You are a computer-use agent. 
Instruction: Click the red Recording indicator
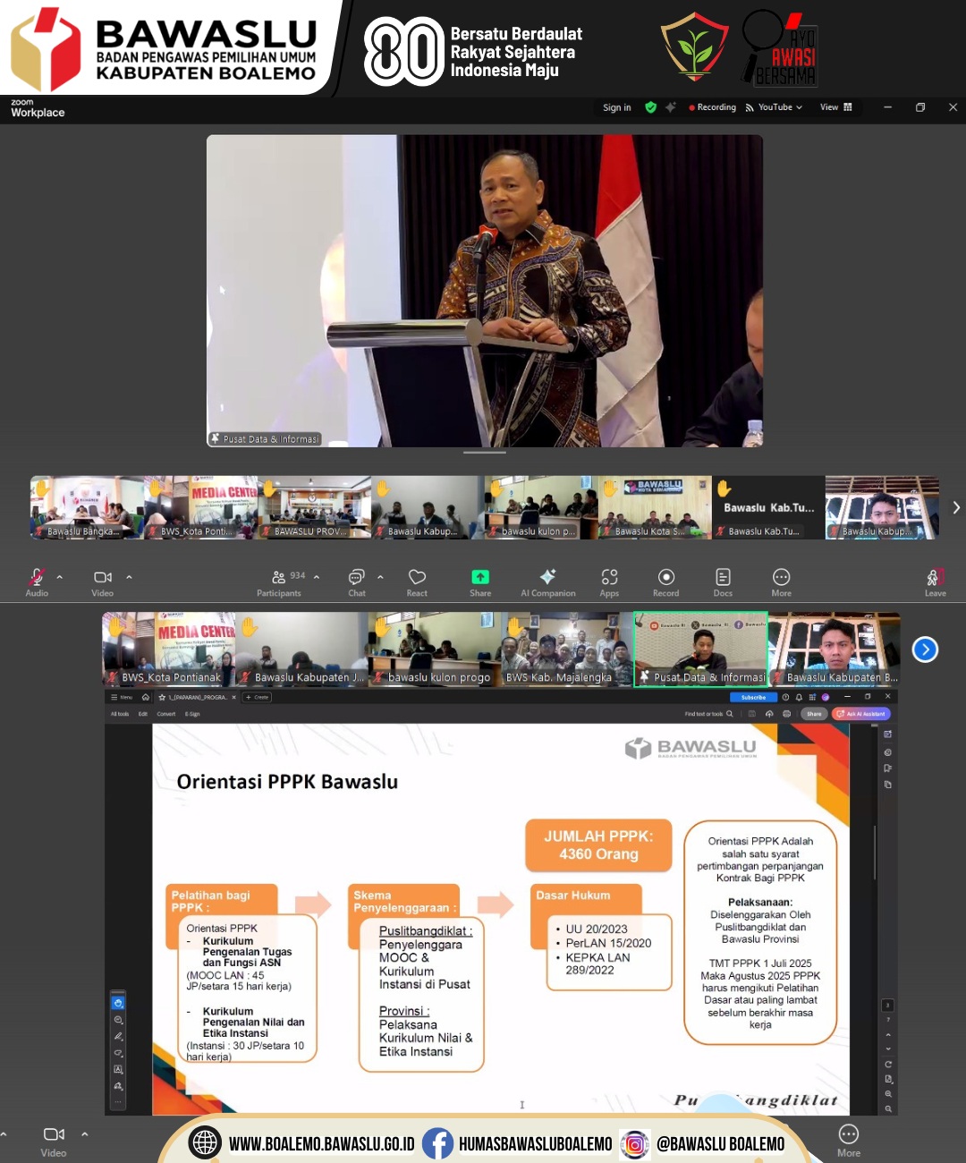pos(713,107)
